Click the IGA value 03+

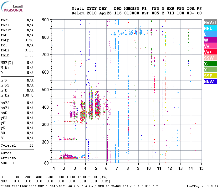(x=191, y=13)
